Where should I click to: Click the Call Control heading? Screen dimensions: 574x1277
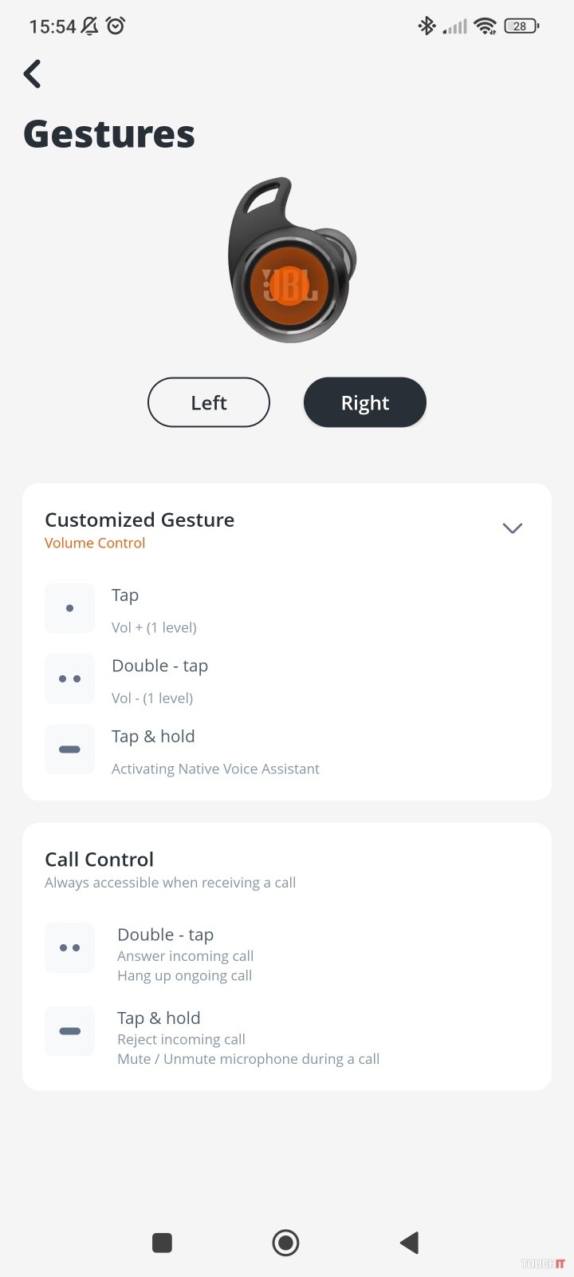tap(99, 860)
